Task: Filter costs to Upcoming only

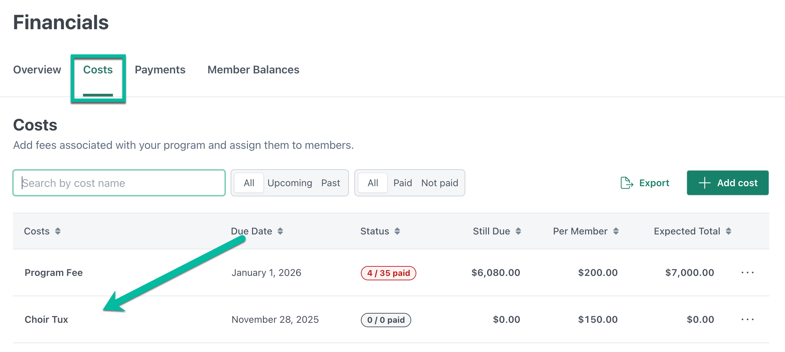Action: [x=290, y=183]
